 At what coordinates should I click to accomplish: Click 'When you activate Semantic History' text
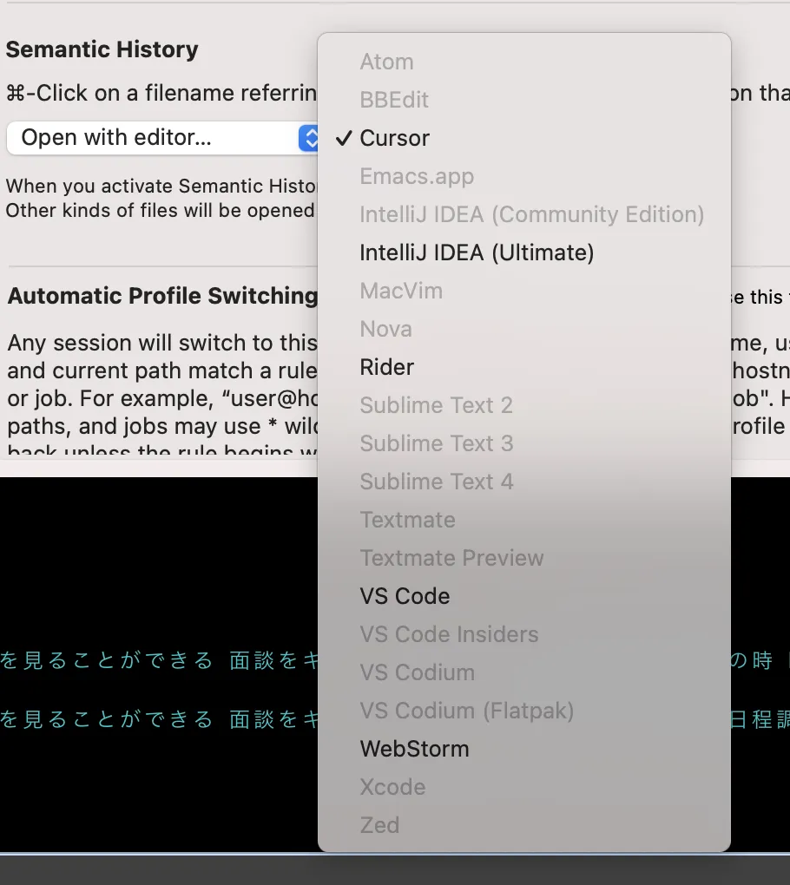pyautogui.click(x=161, y=187)
